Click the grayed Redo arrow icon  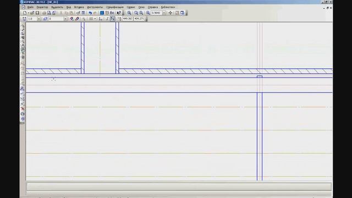(95, 13)
